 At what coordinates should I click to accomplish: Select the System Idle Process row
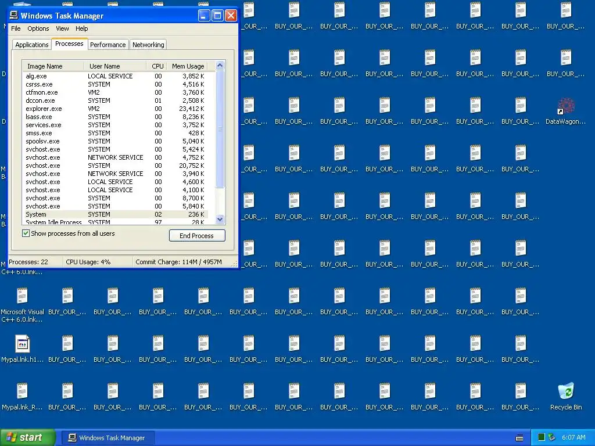pyautogui.click(x=116, y=222)
